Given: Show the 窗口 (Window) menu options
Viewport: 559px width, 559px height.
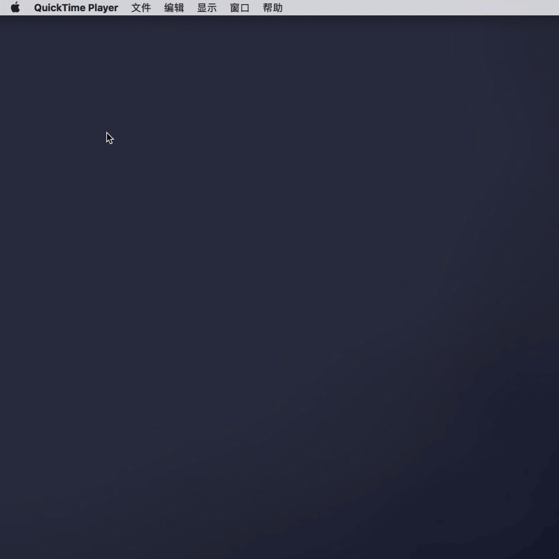Looking at the screenshot, I should [240, 8].
